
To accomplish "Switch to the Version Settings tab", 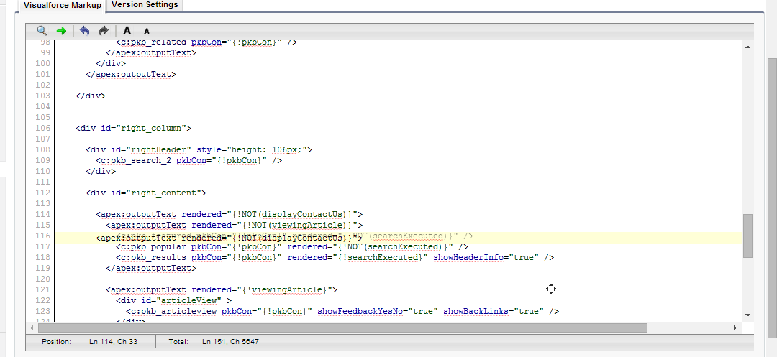I will click(x=145, y=5).
